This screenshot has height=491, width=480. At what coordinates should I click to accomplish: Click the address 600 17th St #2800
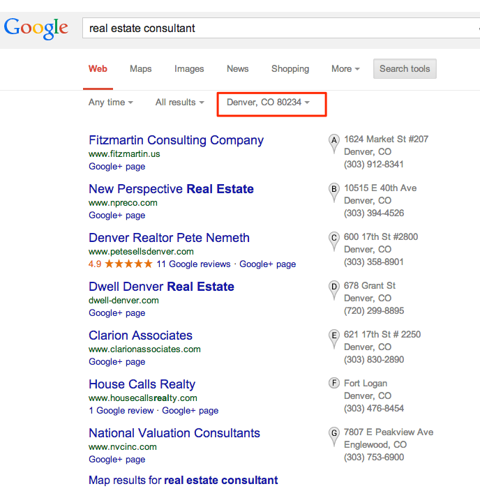(381, 236)
